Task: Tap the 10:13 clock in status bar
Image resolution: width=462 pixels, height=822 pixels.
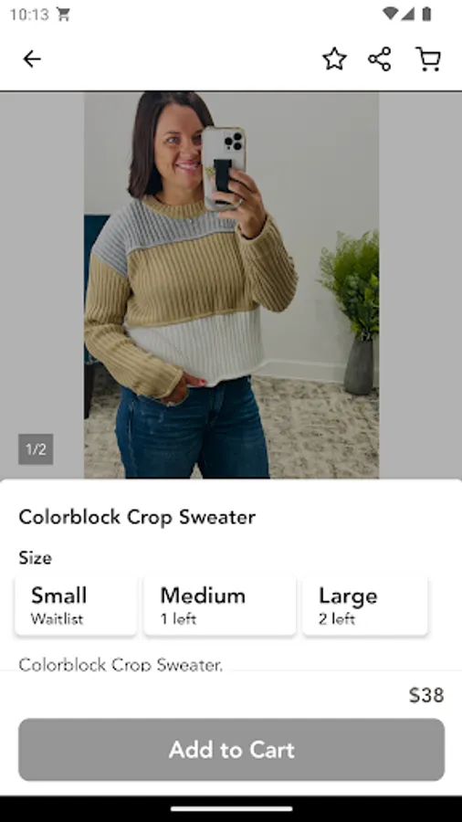Action: [x=29, y=14]
